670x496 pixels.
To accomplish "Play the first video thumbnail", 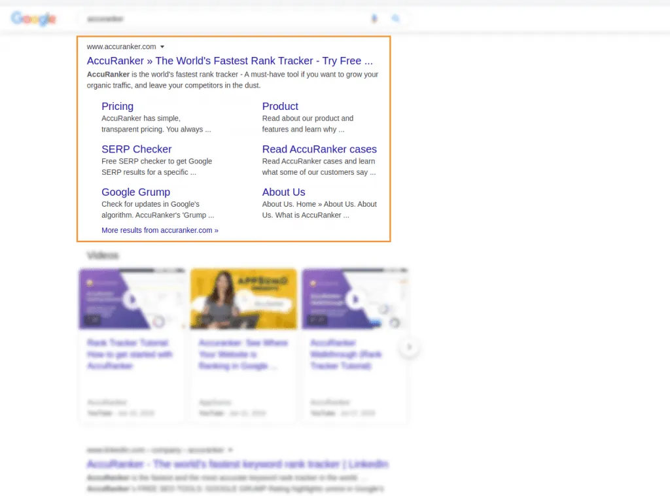I will 132,299.
